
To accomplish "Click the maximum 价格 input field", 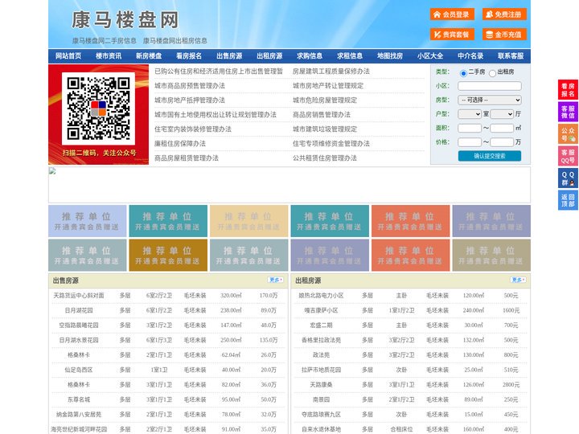I will click(x=502, y=142).
